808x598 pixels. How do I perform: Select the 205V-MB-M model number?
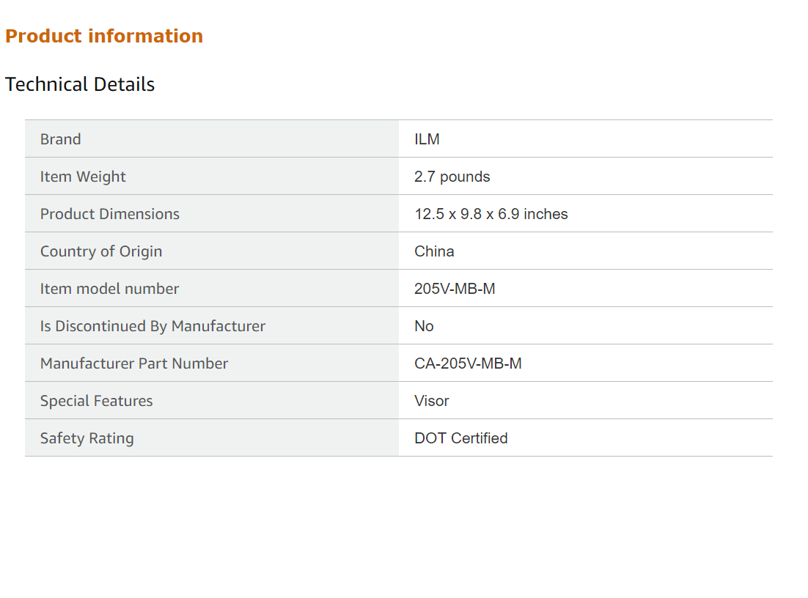(455, 289)
